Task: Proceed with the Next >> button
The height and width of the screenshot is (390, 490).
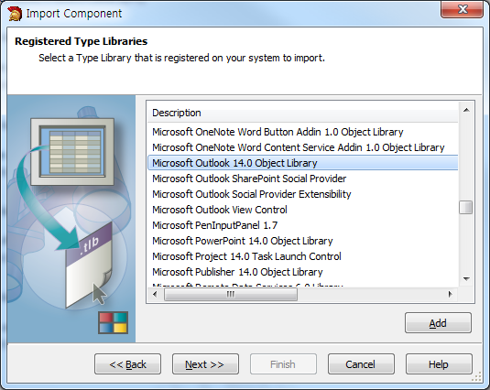Action: click(x=205, y=364)
